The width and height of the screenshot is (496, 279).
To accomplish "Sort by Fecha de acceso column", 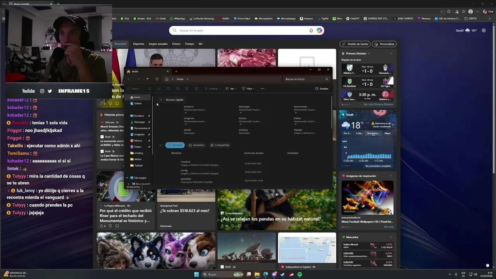I will 254,153.
